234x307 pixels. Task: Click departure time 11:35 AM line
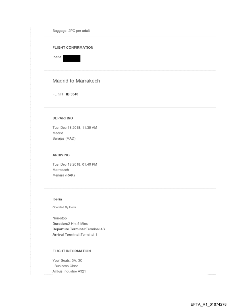click(75, 128)
